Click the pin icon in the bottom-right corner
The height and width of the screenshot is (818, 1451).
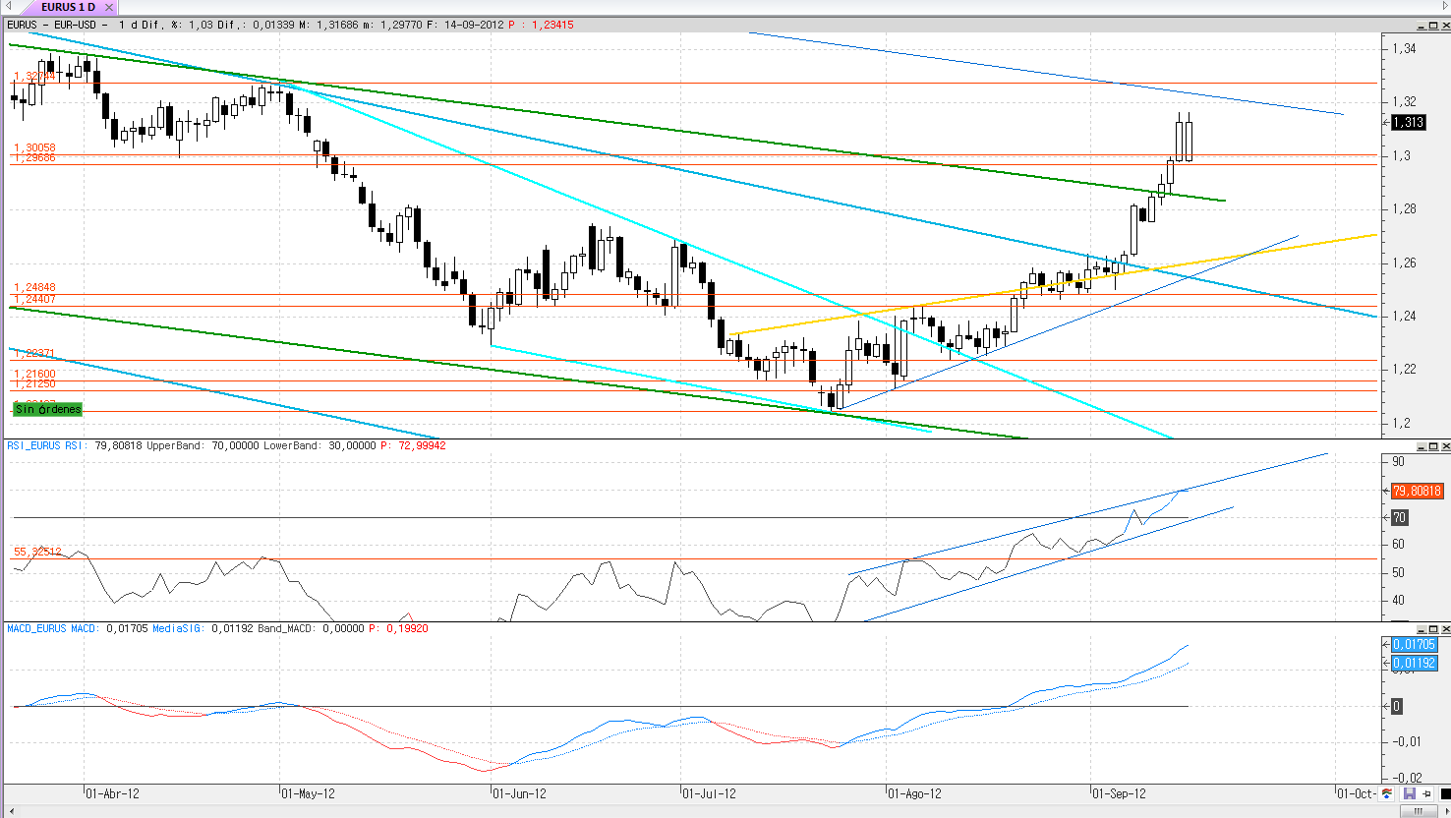(x=1427, y=793)
